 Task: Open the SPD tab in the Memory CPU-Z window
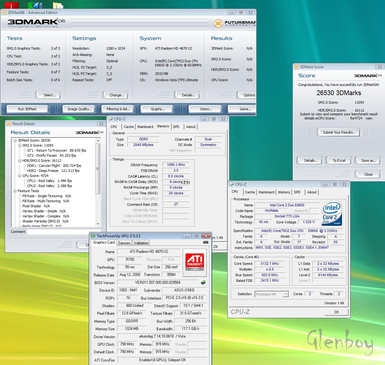176,127
